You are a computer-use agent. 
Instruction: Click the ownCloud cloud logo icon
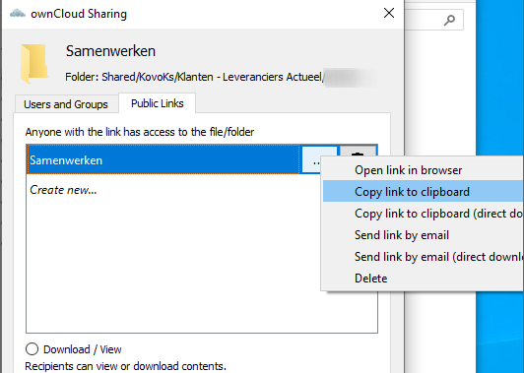click(18, 14)
